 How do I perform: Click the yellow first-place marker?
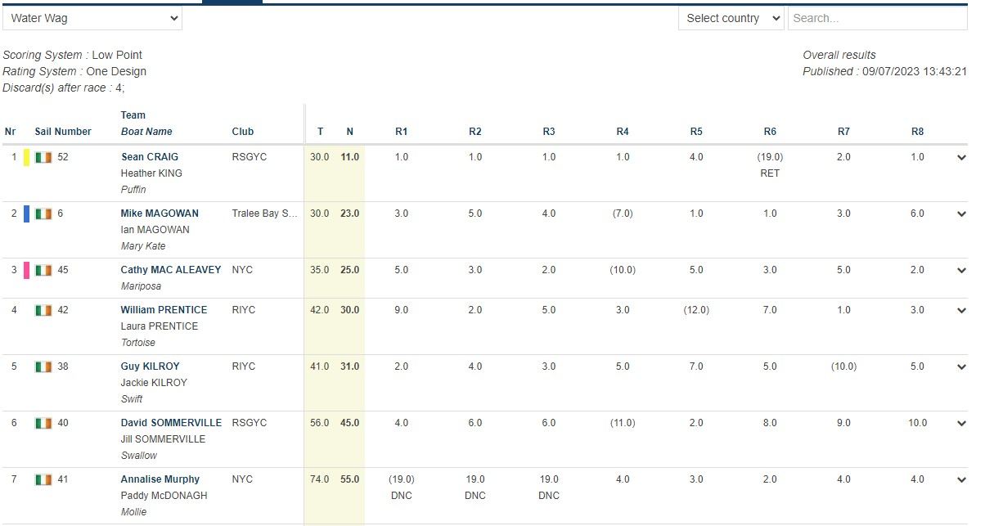coord(27,158)
